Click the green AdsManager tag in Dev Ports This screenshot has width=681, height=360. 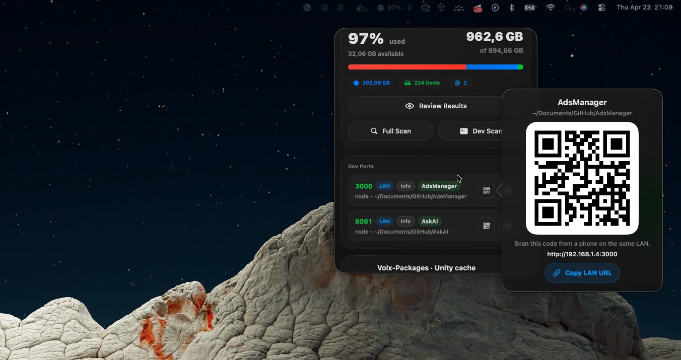(439, 186)
